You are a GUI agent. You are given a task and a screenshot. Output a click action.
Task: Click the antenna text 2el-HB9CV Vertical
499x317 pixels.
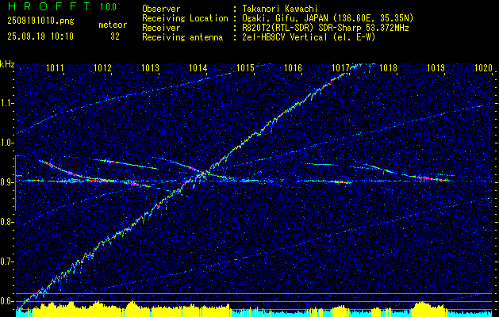(284, 37)
